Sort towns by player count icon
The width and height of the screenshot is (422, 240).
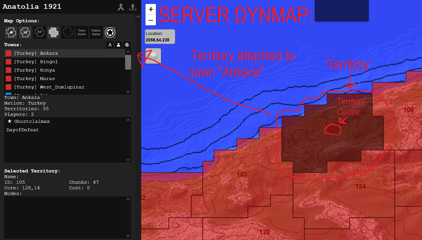tap(119, 45)
